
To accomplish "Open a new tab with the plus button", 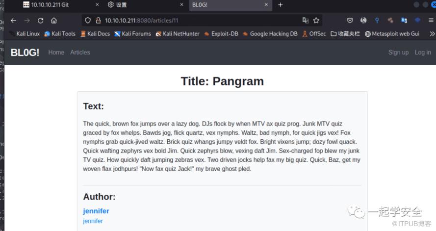I will tap(281, 5).
